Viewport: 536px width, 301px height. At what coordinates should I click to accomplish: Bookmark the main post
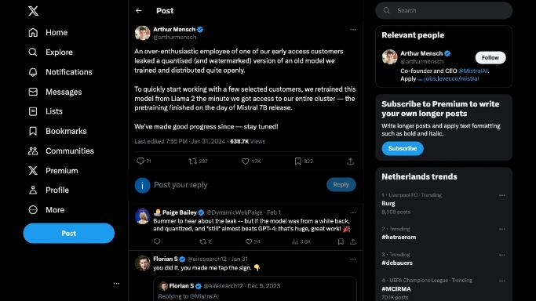pos(297,161)
